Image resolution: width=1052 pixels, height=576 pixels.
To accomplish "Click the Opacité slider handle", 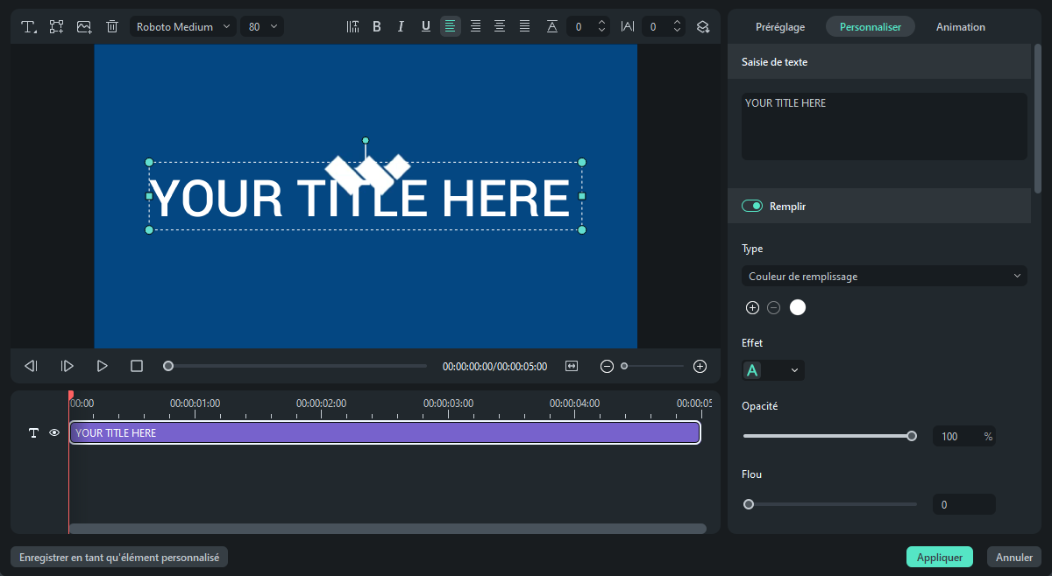I will point(912,436).
